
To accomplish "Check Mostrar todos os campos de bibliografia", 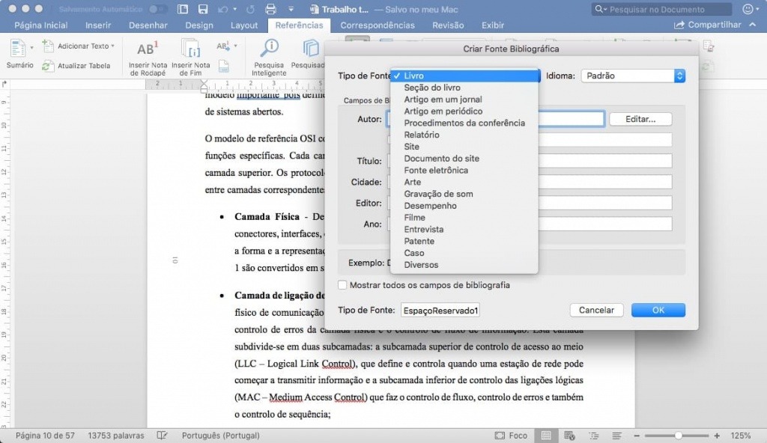I will click(342, 284).
